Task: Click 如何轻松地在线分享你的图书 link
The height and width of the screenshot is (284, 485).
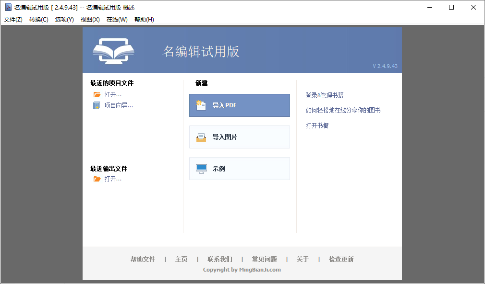Action: [x=342, y=110]
